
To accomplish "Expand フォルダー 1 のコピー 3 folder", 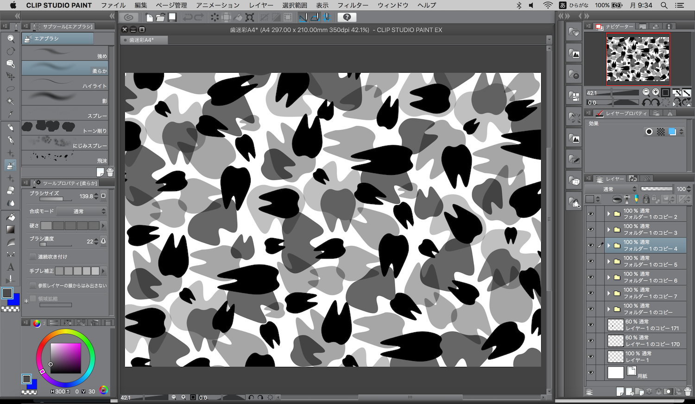I will (x=609, y=230).
